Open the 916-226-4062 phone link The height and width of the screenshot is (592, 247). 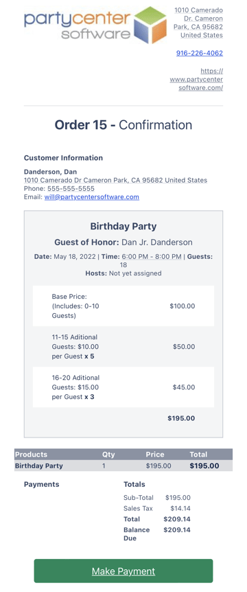[x=200, y=54]
